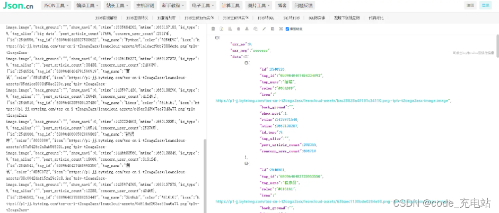Switch to the JSON在线解析 tab
This screenshot has height=213, width=499.
pyautogui.click(x=106, y=18)
